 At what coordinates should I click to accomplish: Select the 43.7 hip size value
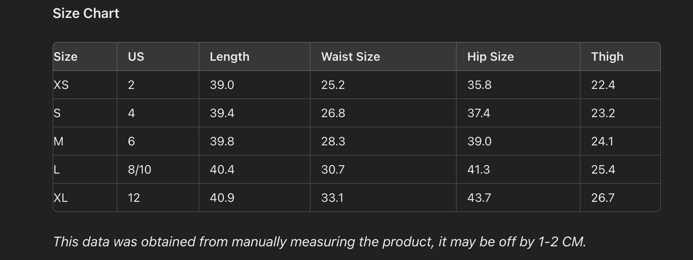pyautogui.click(x=479, y=198)
